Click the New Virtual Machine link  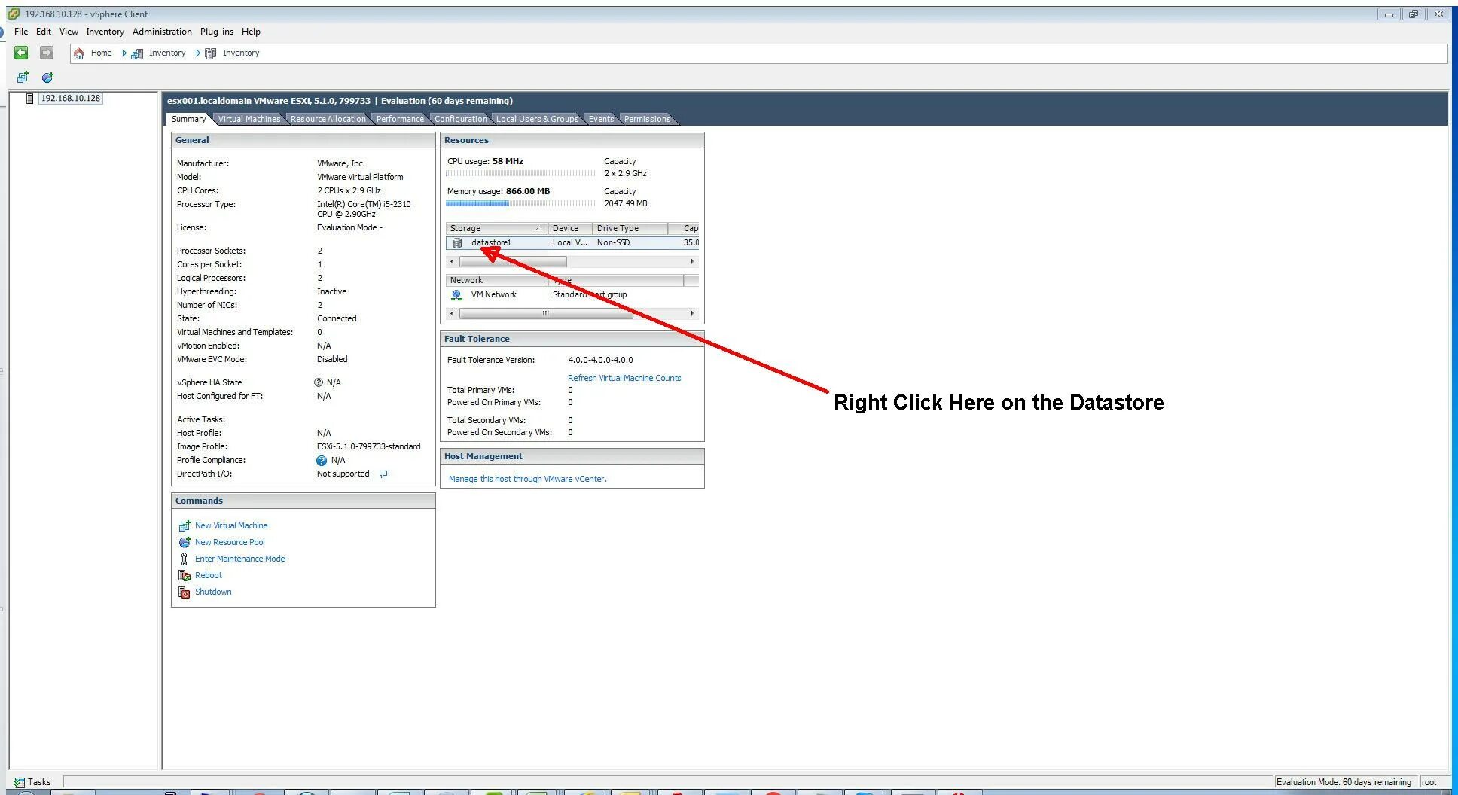231,526
